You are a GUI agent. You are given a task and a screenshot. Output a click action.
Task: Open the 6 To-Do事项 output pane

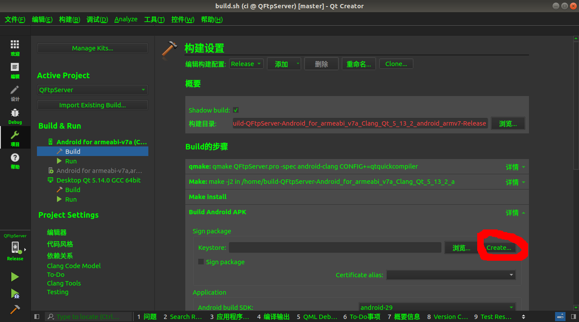[362, 317]
